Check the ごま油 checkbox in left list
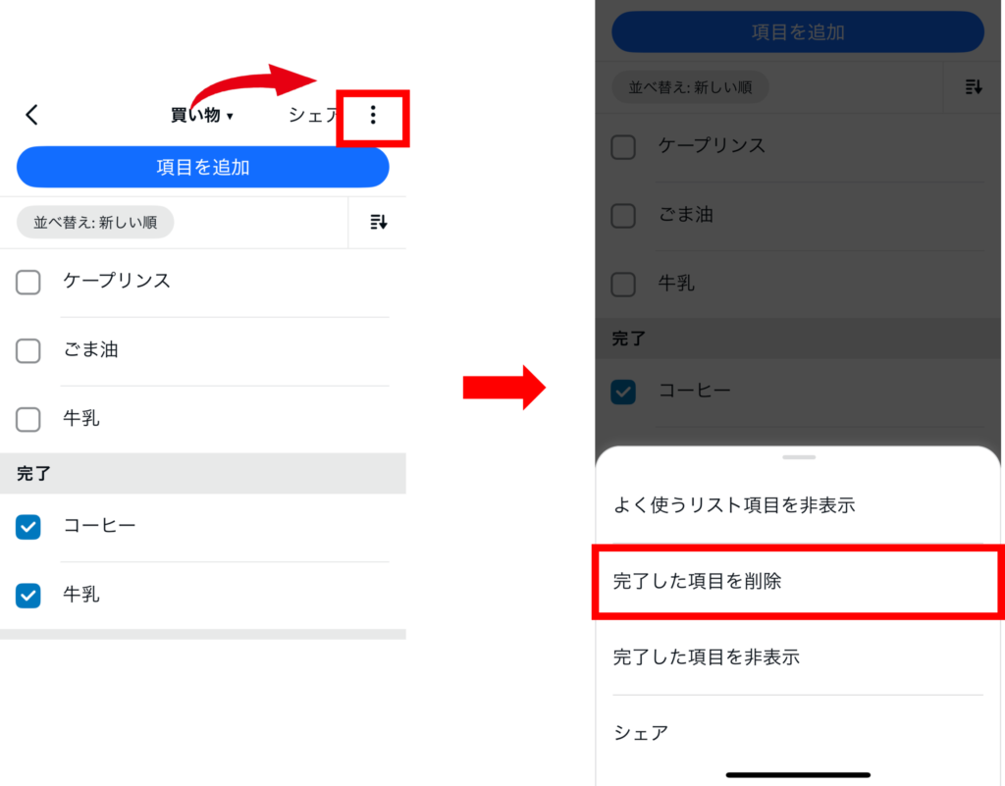 28,351
